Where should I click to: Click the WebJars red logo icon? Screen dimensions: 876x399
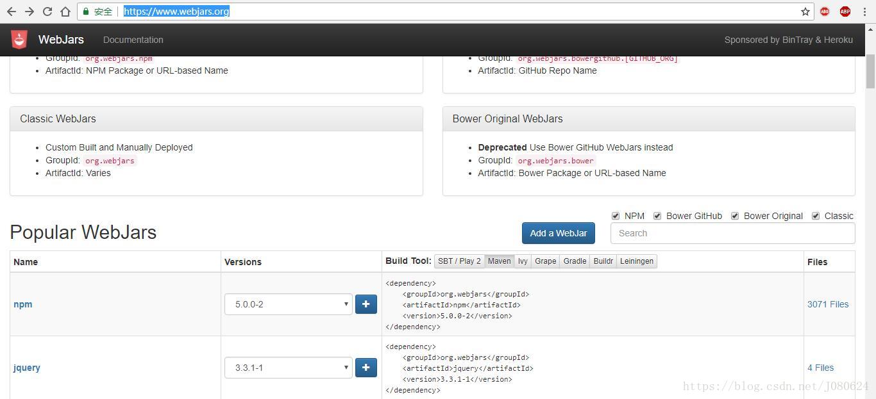[x=19, y=40]
